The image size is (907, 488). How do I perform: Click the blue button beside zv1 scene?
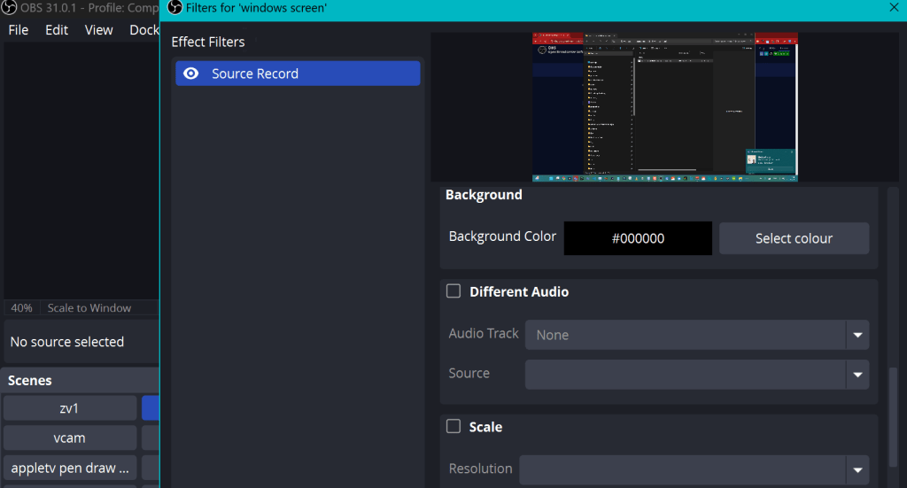tap(151, 408)
